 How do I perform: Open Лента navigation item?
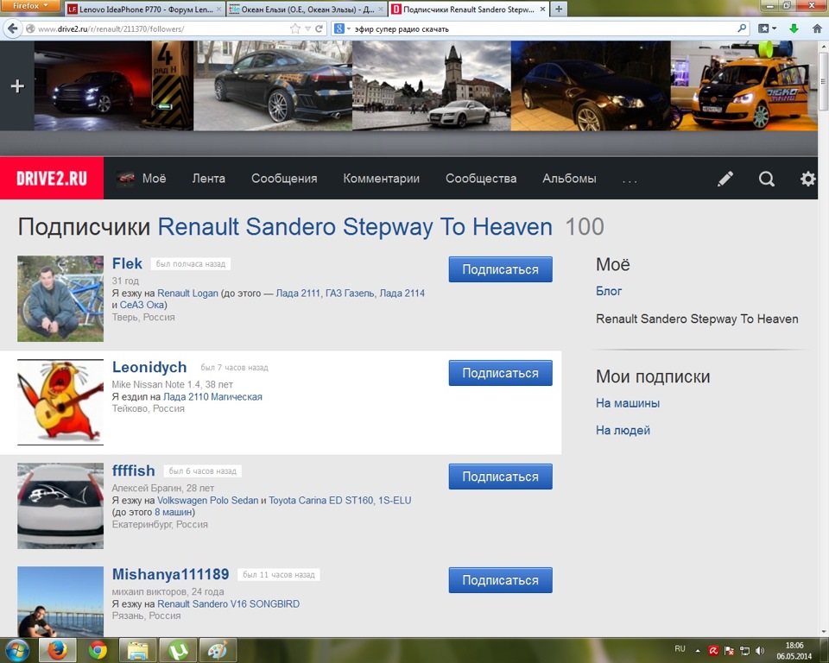208,178
